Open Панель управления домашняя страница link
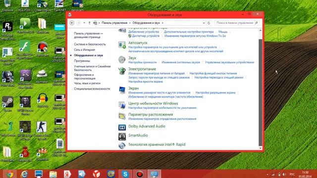 pos(88,35)
